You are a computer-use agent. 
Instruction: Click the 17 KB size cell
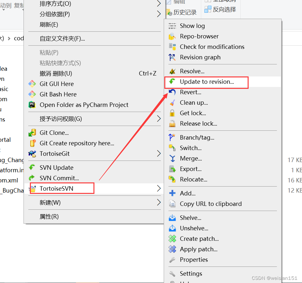tap(295, 160)
